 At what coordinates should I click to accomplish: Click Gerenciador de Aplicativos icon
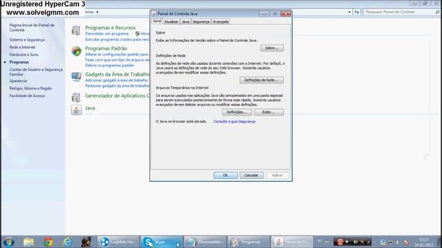coord(76,97)
